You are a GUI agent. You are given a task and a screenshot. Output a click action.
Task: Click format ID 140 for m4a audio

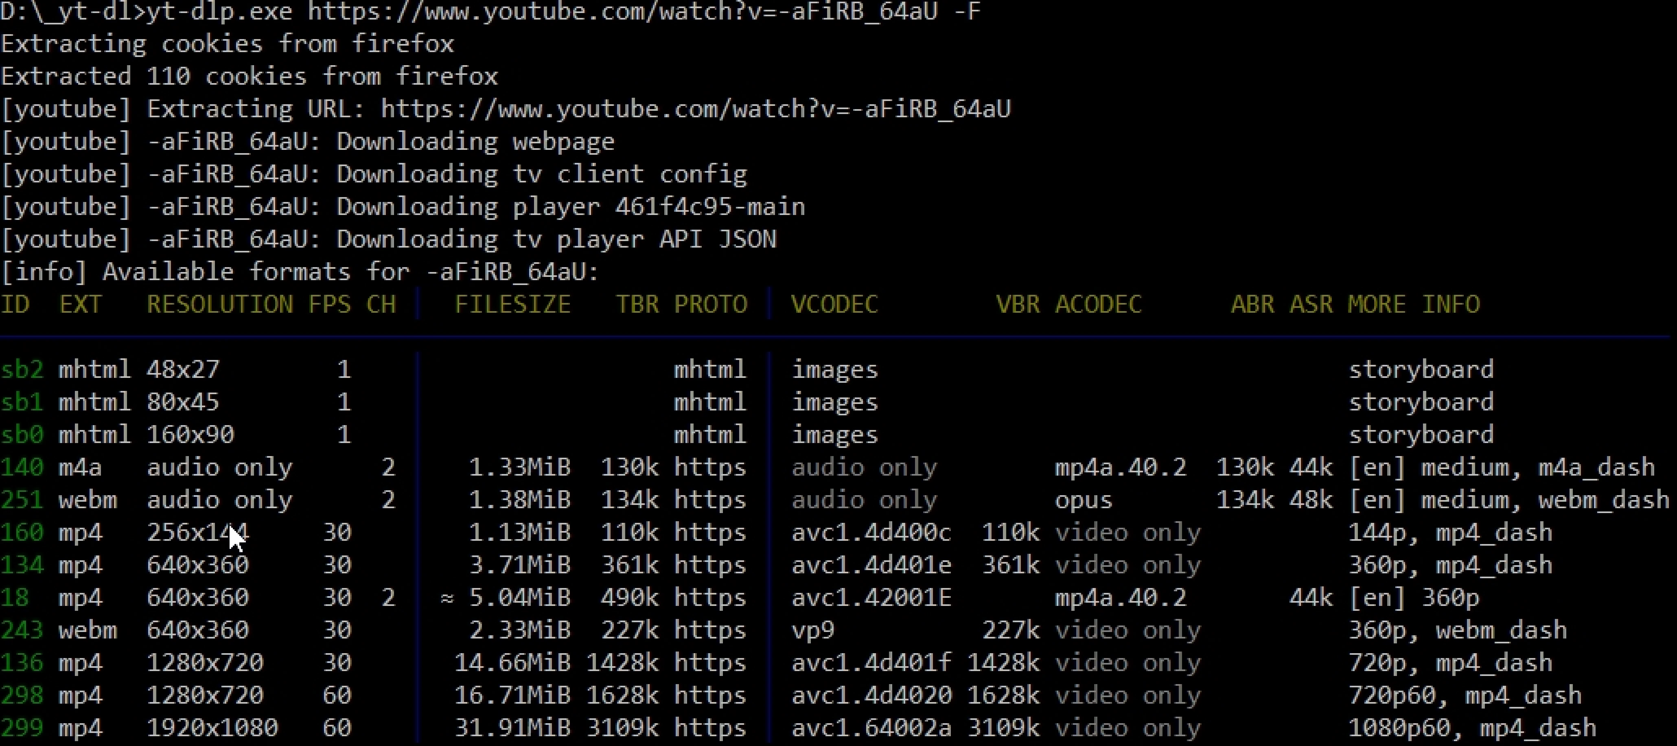[x=22, y=467]
